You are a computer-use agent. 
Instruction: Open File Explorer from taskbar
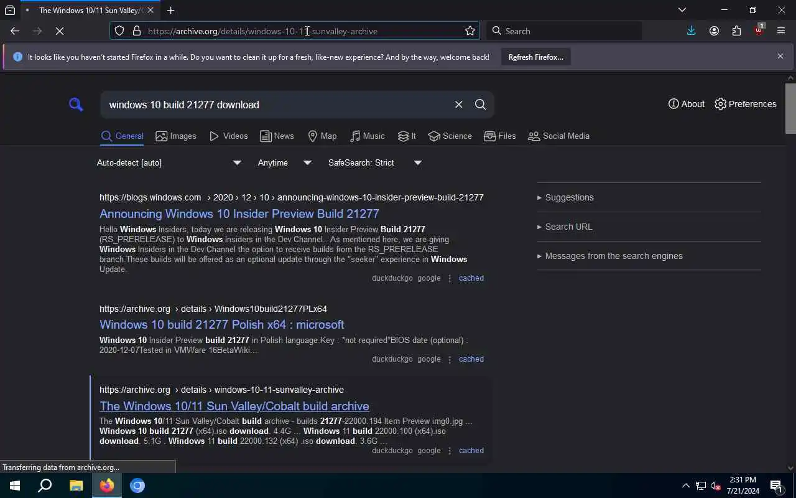[76, 486]
